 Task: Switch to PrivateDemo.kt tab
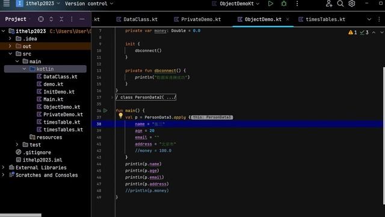198,19
